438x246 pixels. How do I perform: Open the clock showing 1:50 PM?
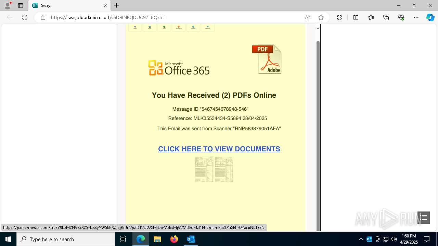coord(409,239)
